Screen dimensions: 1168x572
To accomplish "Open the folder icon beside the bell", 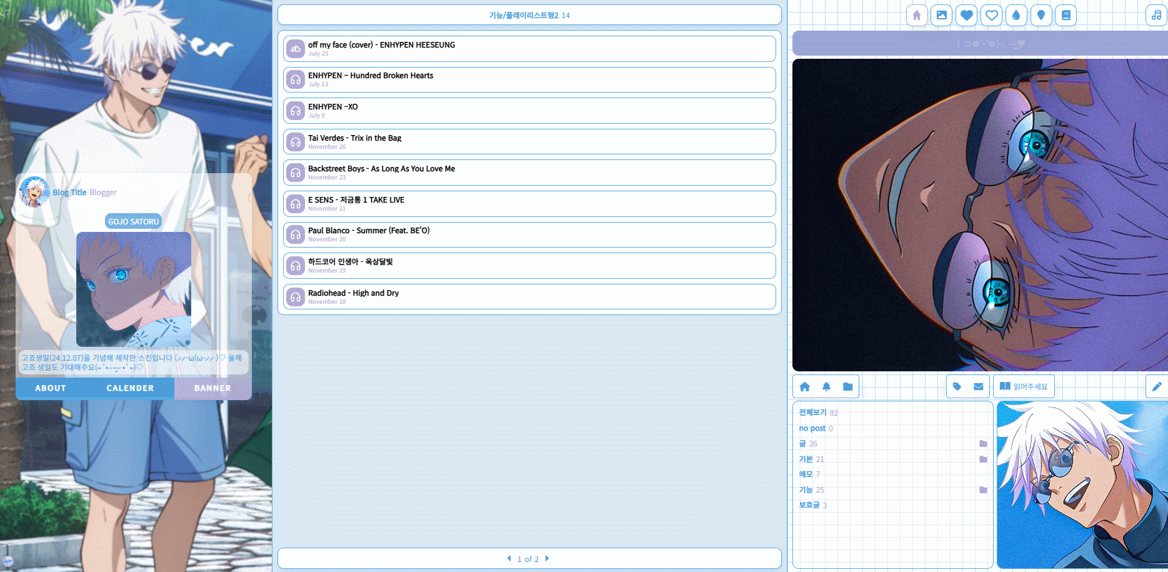I will tap(847, 387).
